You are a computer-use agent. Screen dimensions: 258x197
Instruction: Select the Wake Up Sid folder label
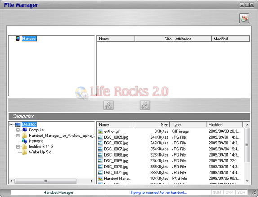click(x=40, y=152)
